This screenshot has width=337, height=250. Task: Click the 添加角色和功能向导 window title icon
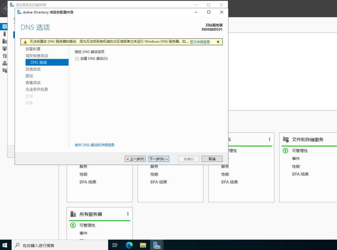pos(12,5)
